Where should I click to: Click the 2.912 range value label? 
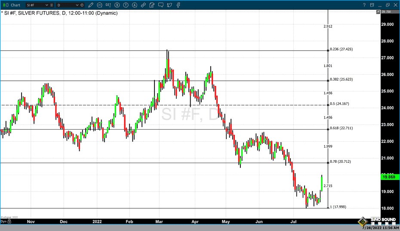[x=328, y=27]
